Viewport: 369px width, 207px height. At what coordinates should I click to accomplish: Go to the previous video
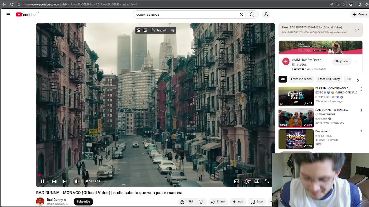pos(54,181)
